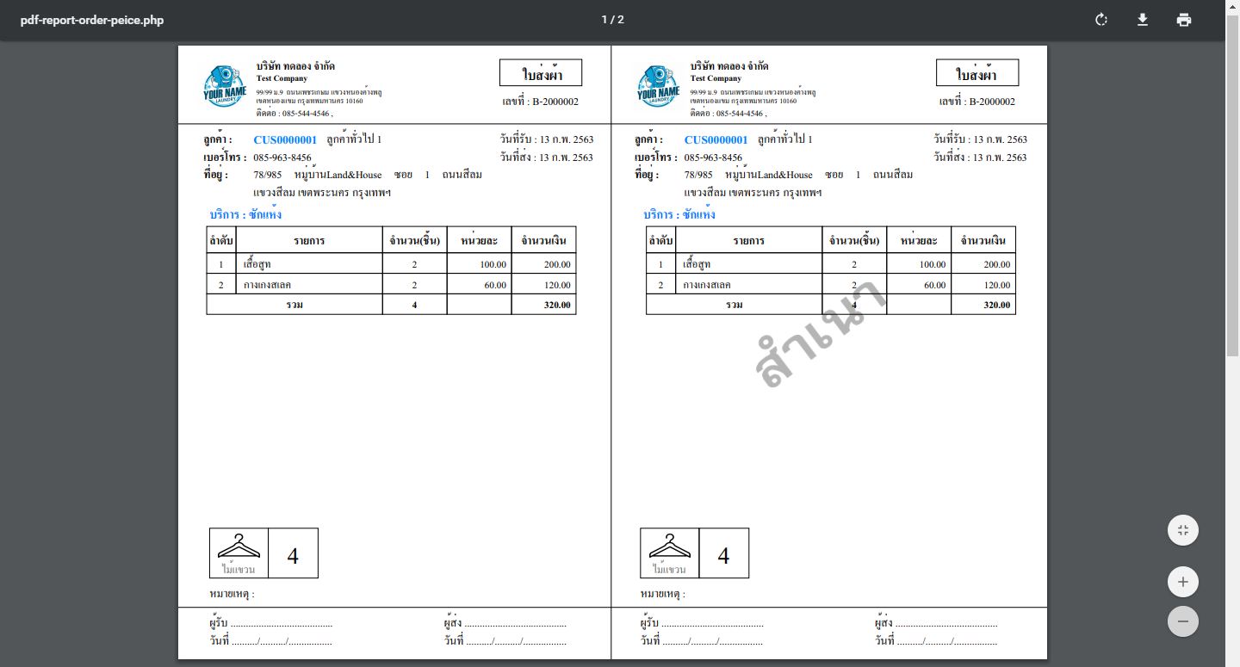The image size is (1240, 667).
Task: Rotate the PDF document clockwise
Action: click(1100, 20)
